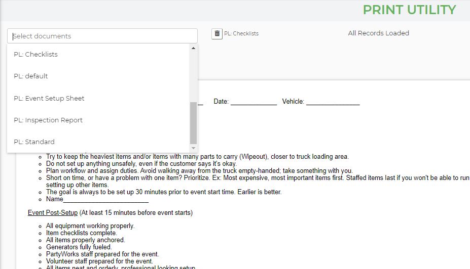
Task: Click the All Records Loaded status text
Action: tap(378, 33)
